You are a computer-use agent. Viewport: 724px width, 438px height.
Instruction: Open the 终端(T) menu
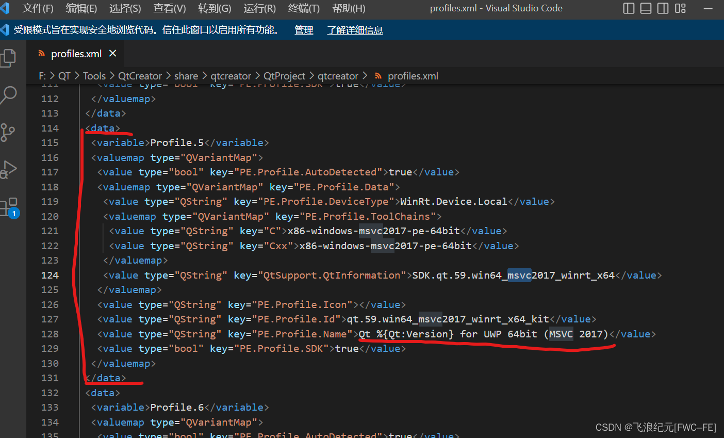coord(304,8)
